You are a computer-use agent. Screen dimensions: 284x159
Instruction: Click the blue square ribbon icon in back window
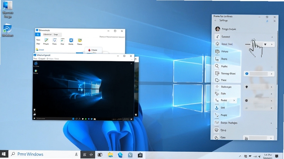click(71, 40)
